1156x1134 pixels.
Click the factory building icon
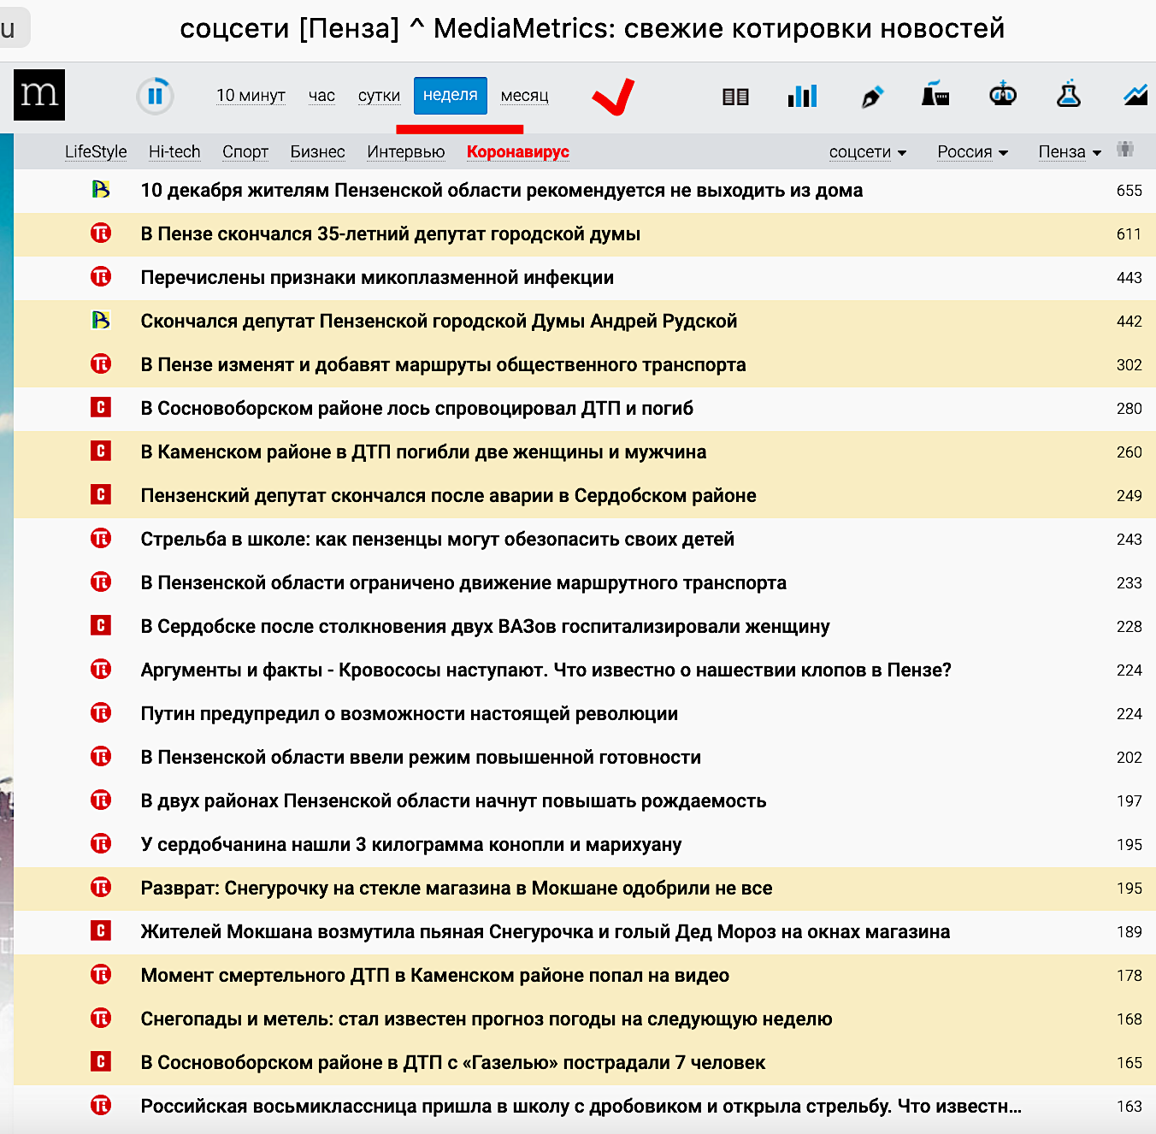935,93
